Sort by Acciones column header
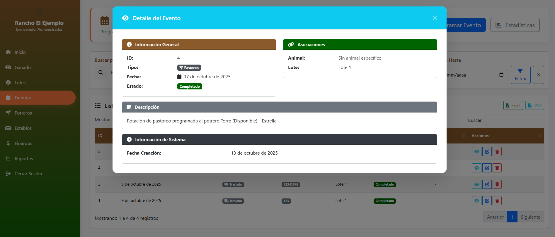Image resolution: width=555 pixels, height=237 pixels. pyautogui.click(x=505, y=136)
